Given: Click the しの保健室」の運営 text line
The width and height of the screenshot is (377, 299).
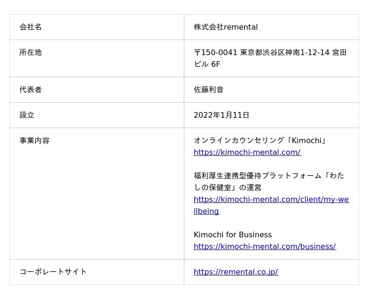Looking at the screenshot, I should [x=228, y=187].
